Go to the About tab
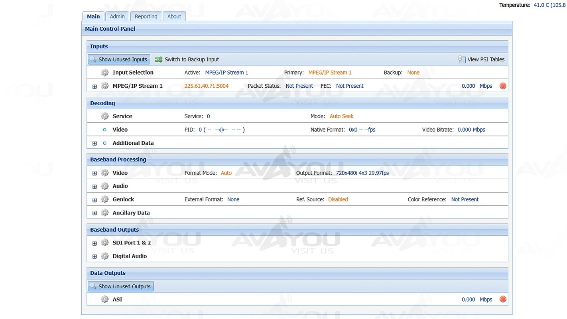 tap(174, 16)
